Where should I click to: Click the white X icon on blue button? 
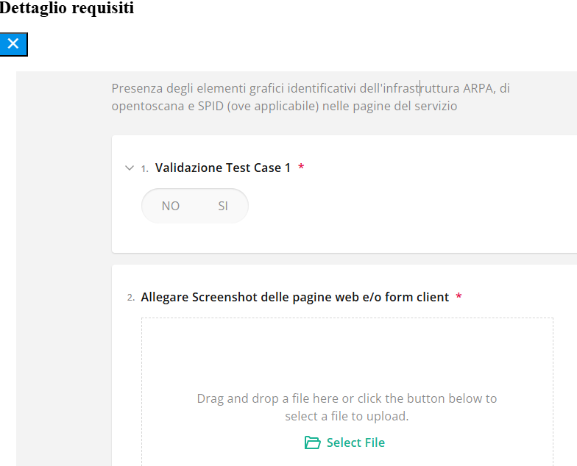[13, 43]
